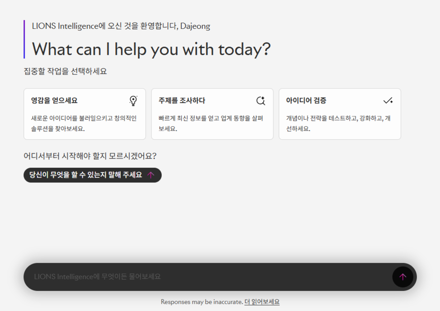The height and width of the screenshot is (311, 440).
Task: Click the lightbulb icon on the inspiration card
Action: point(133,101)
